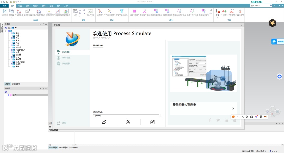
Task: Advance welcome feature card with chevron
Action: [233, 108]
